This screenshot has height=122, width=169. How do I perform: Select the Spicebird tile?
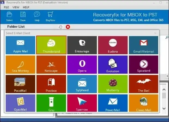144,65
